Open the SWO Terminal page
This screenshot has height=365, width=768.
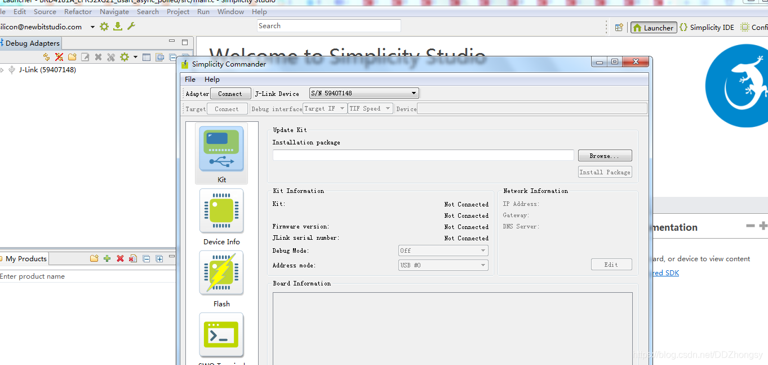[x=221, y=335]
